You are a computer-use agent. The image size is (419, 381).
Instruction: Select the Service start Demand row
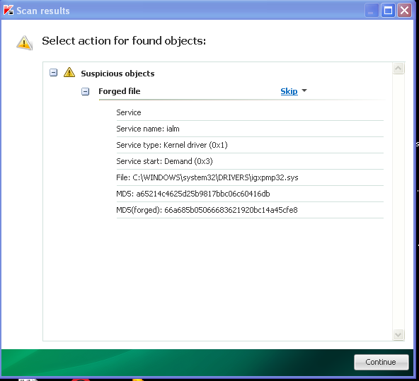pos(250,161)
